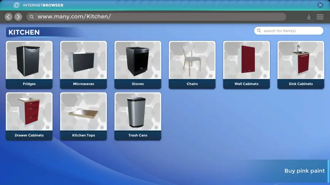Click the KITCHEN page heading
The height and width of the screenshot is (185, 330).
24,32
